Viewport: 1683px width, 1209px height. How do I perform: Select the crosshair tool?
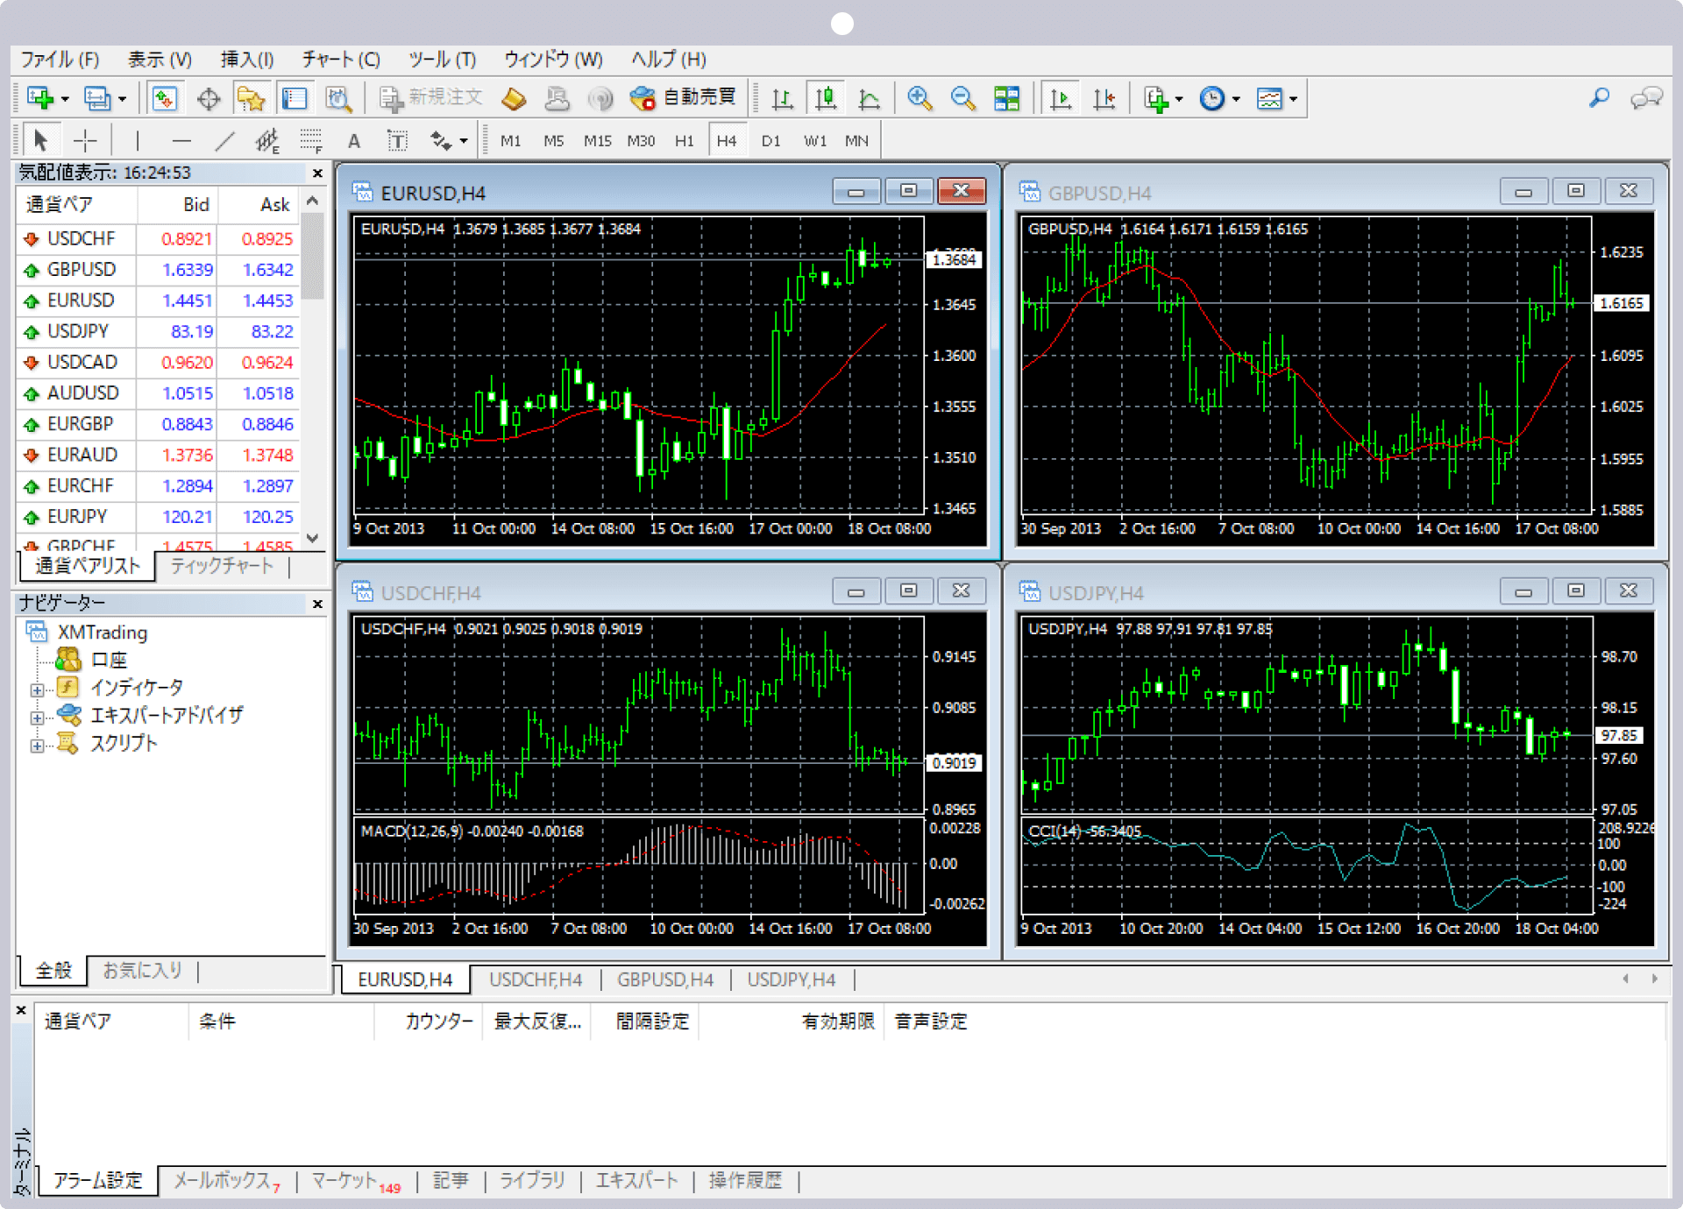(x=85, y=140)
